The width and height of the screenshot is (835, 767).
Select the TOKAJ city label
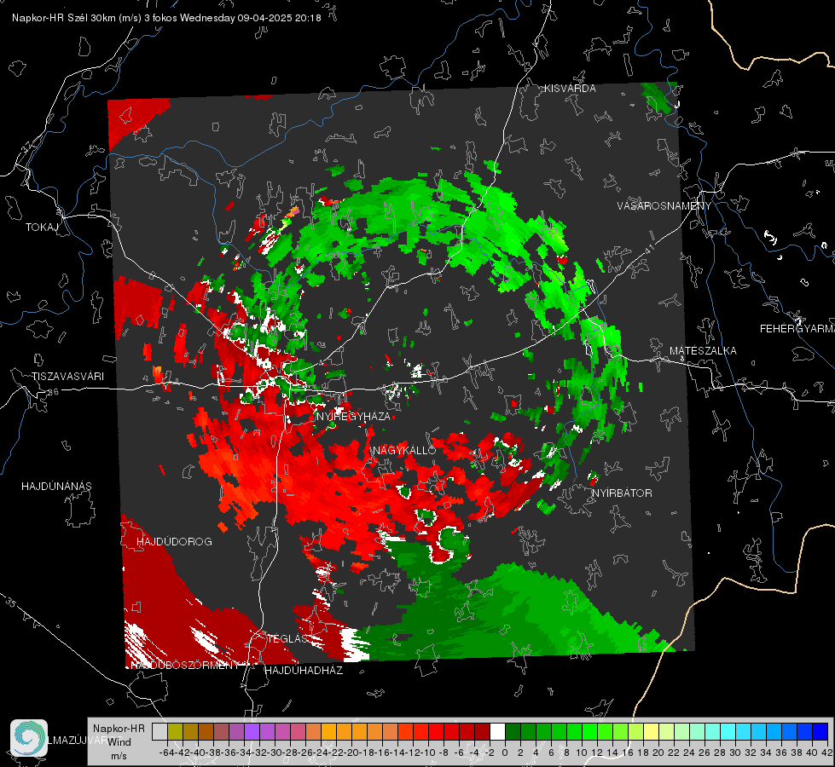[42, 228]
